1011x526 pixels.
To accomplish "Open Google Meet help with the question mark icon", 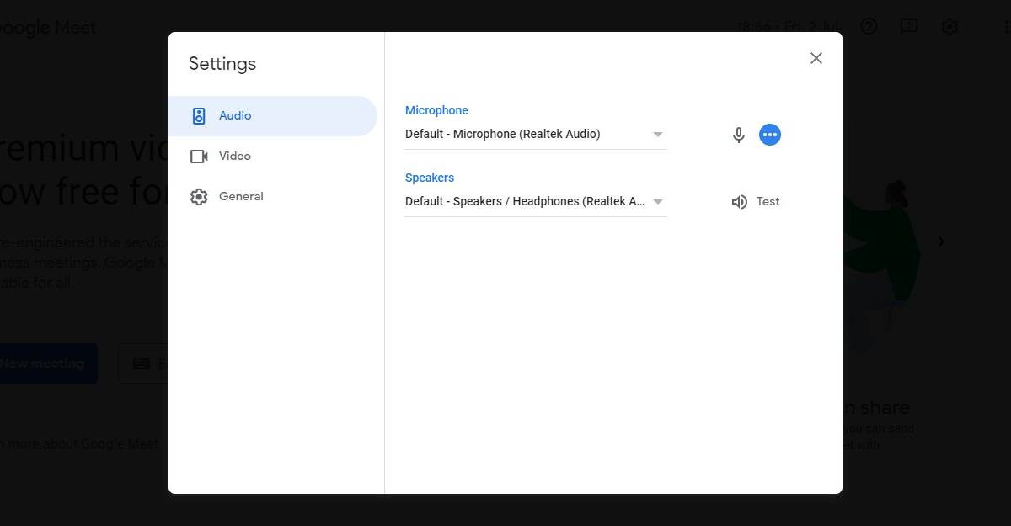I will click(869, 26).
